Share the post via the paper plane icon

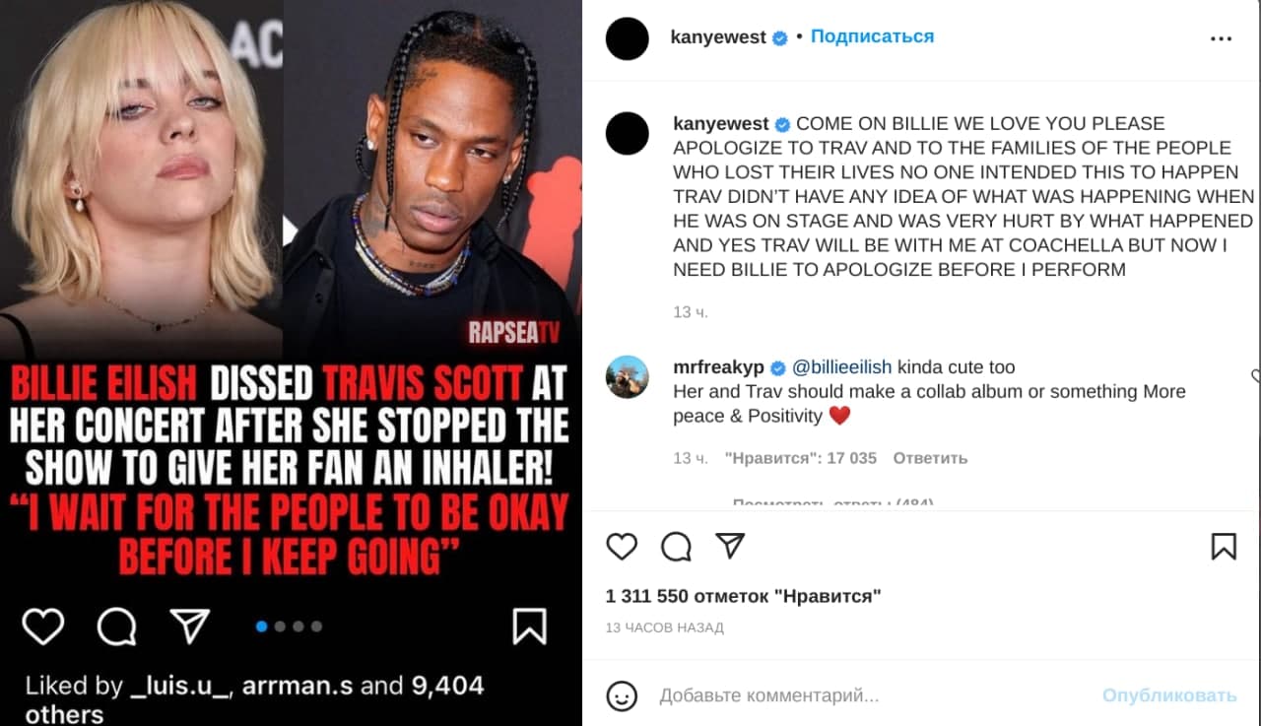click(729, 546)
